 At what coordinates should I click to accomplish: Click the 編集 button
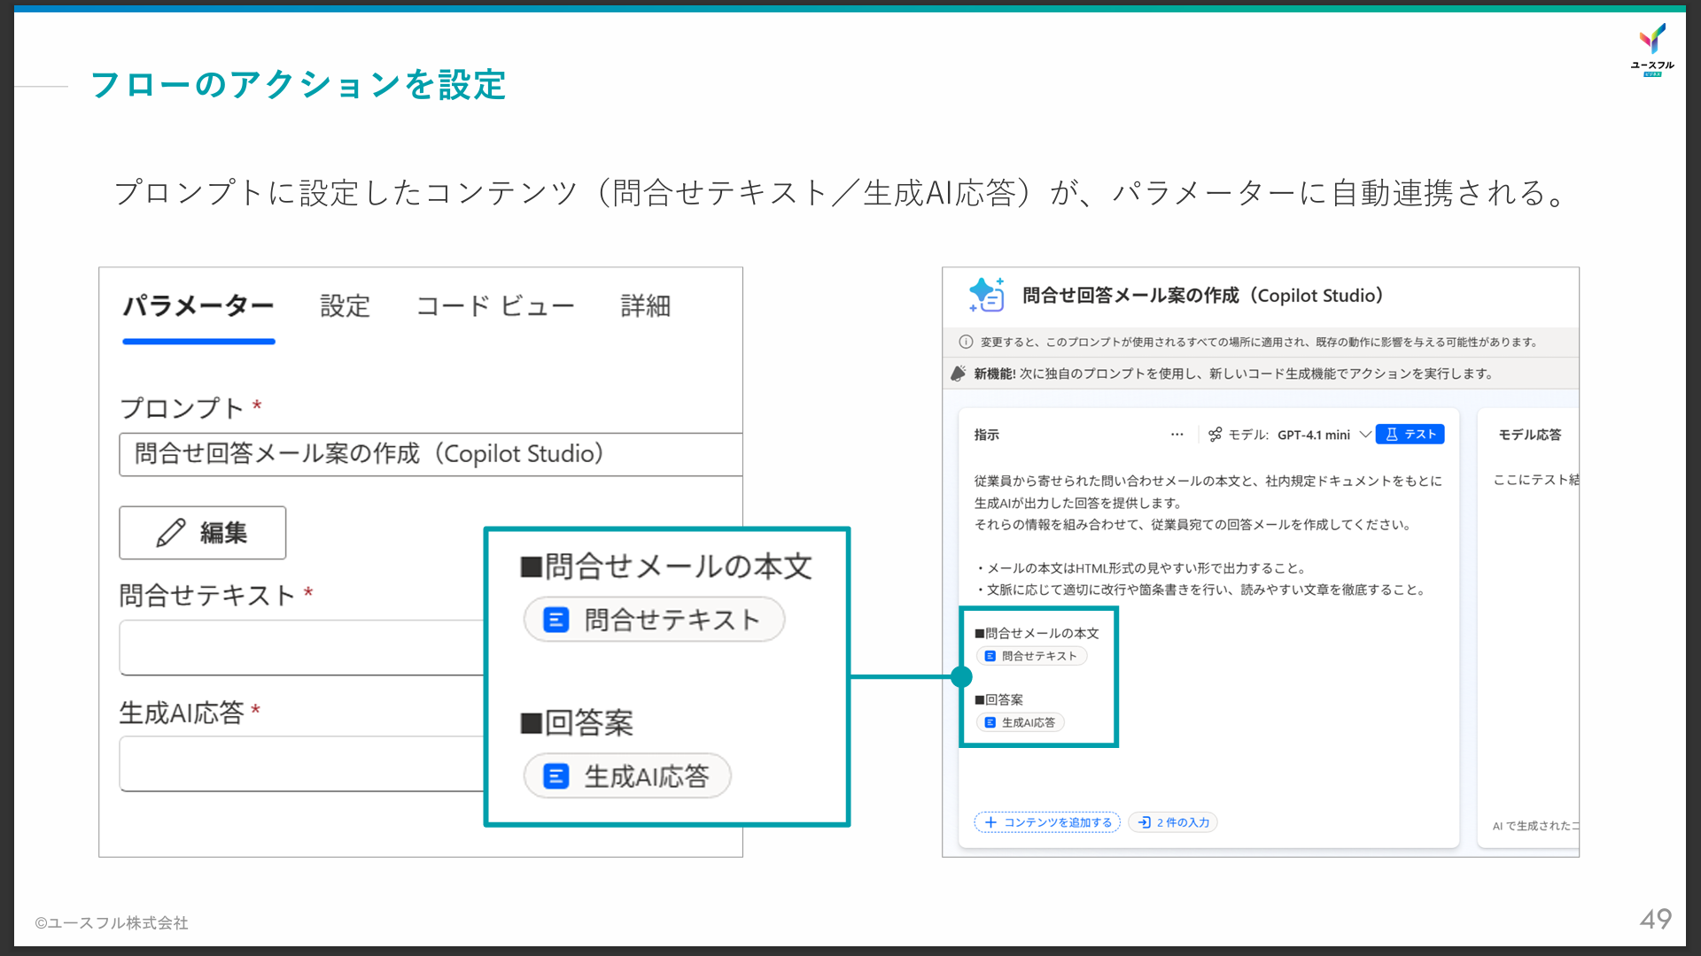pyautogui.click(x=203, y=533)
